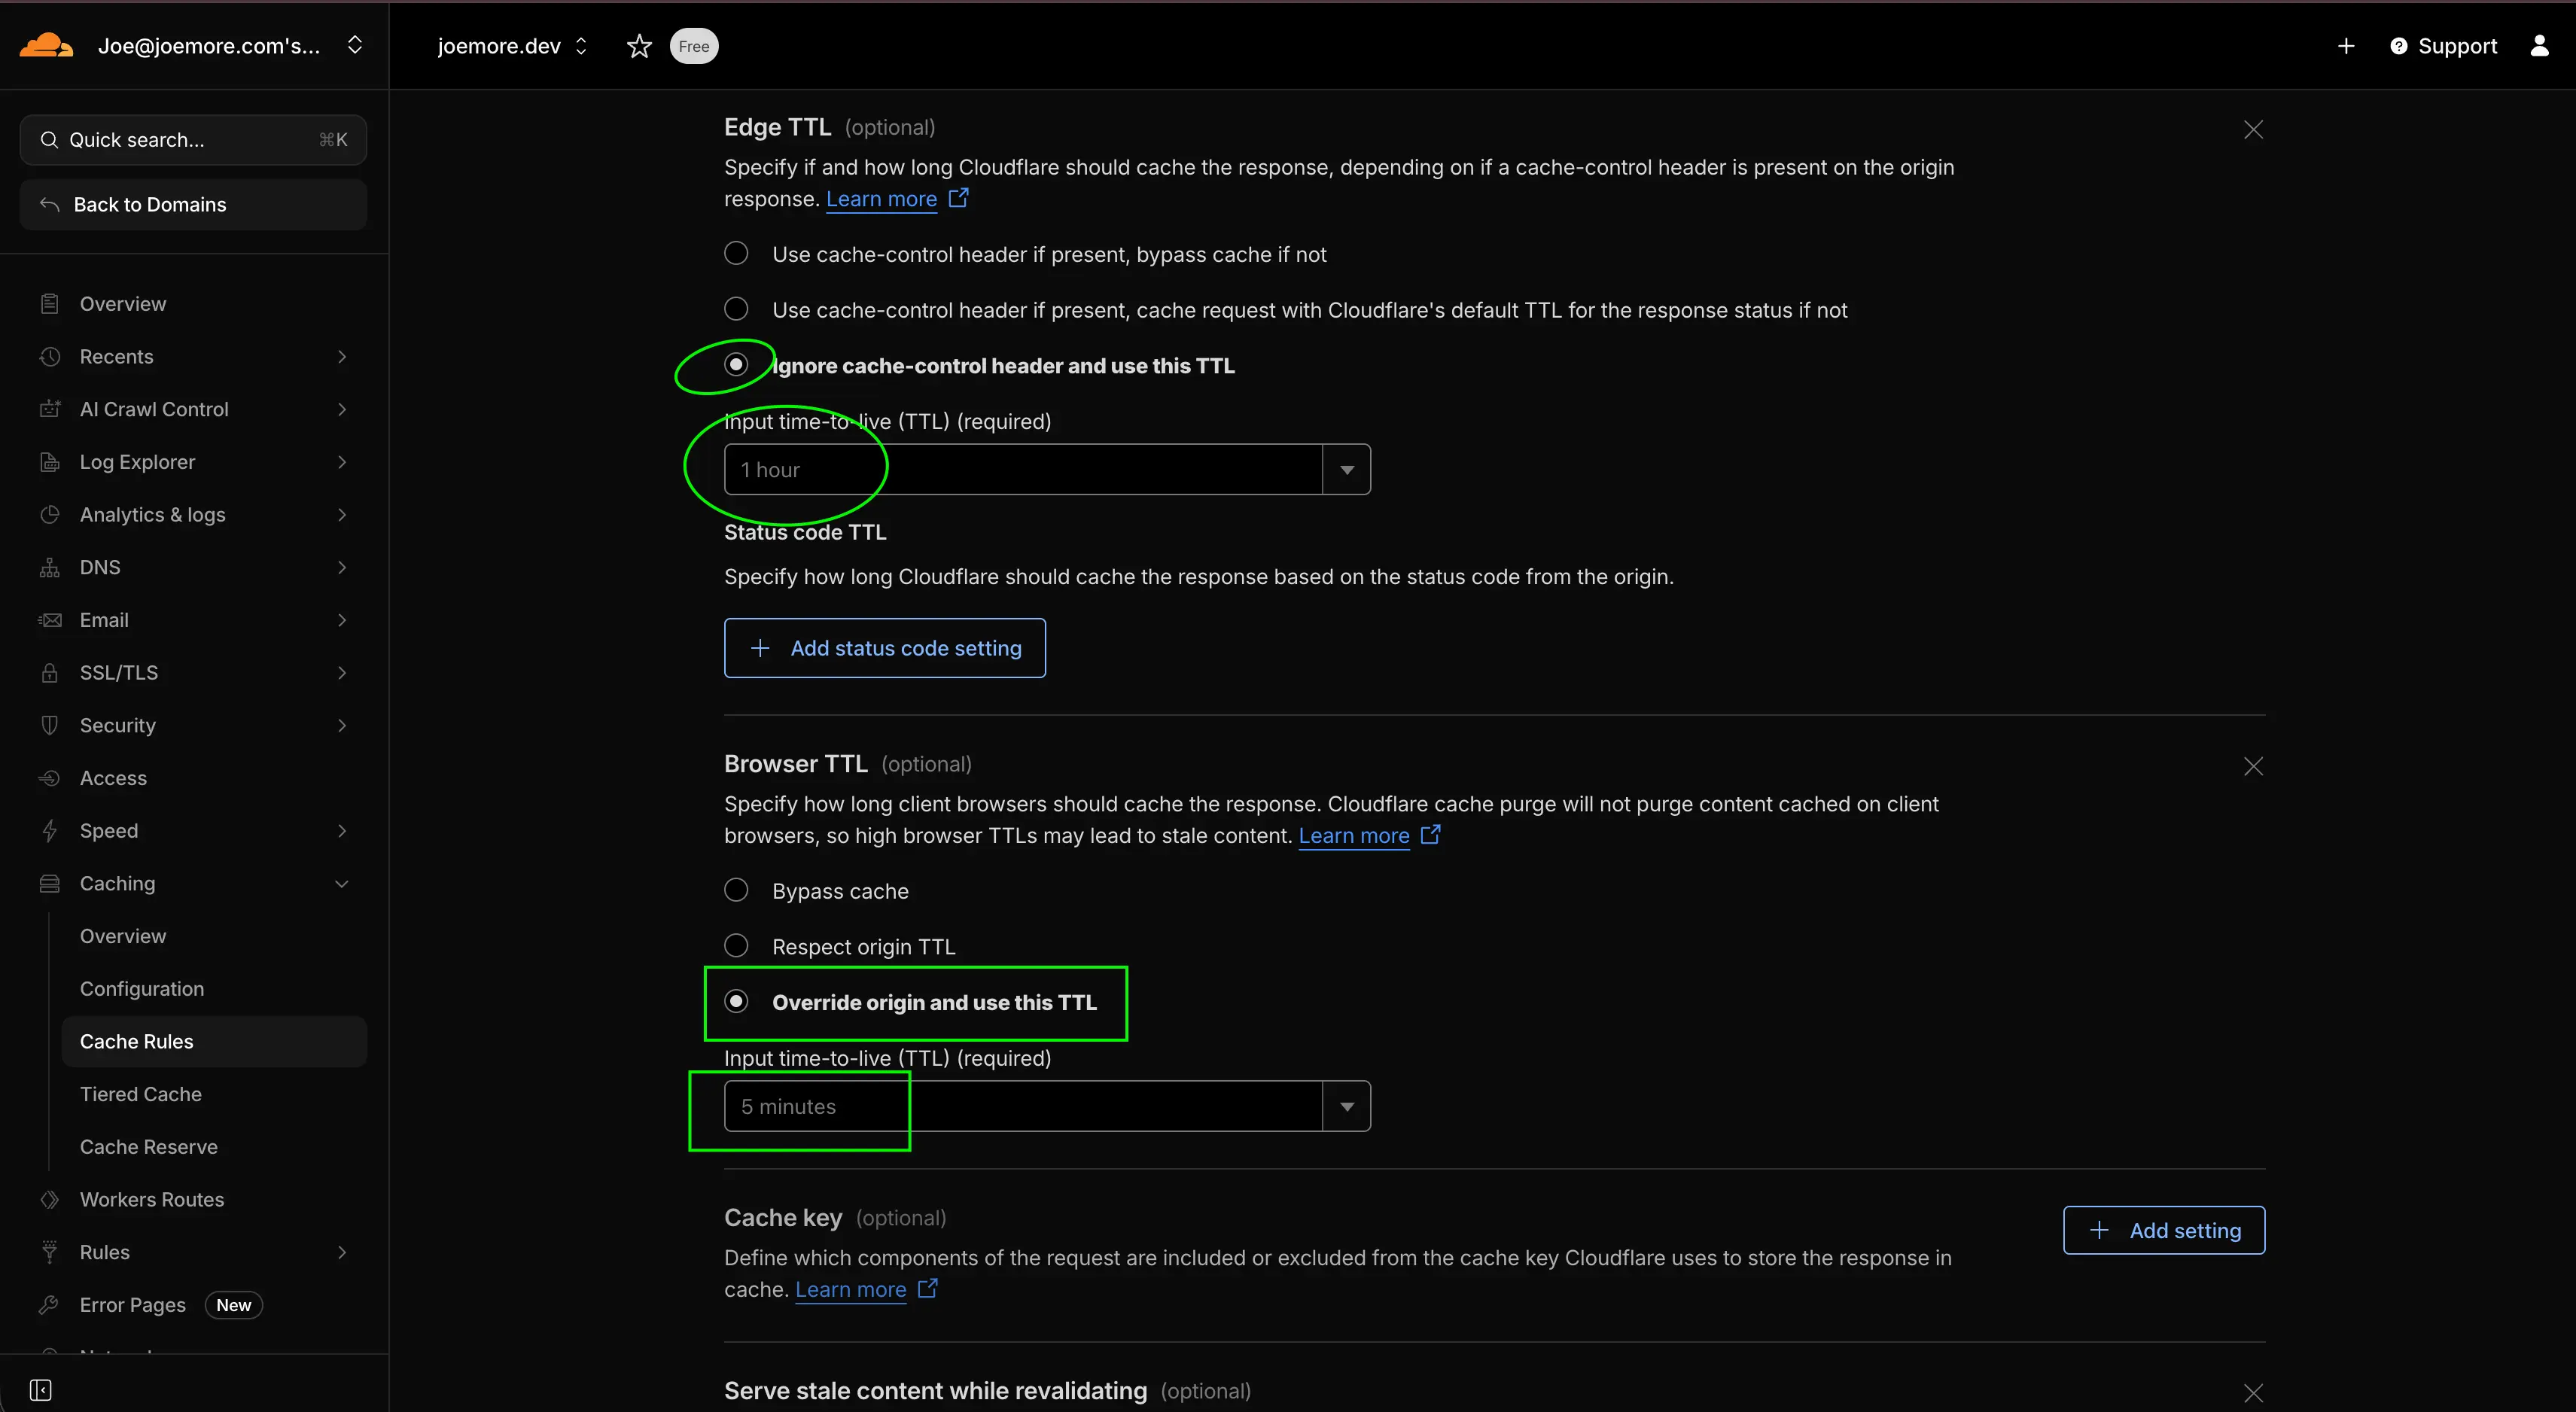Collapse the Caching section chevron

(x=342, y=883)
